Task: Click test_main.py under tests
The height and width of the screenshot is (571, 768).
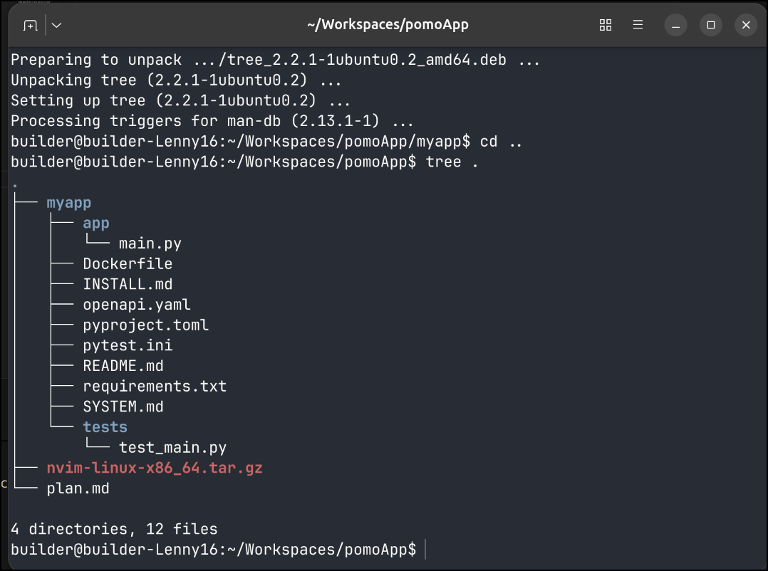Action: tap(172, 448)
